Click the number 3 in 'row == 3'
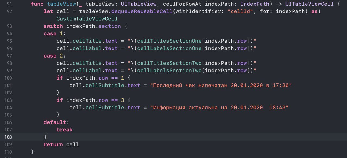347x158 pixels. coord(123,100)
